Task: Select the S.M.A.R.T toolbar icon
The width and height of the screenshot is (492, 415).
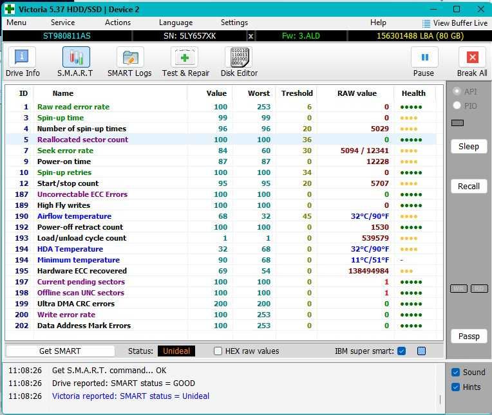Action: point(76,57)
